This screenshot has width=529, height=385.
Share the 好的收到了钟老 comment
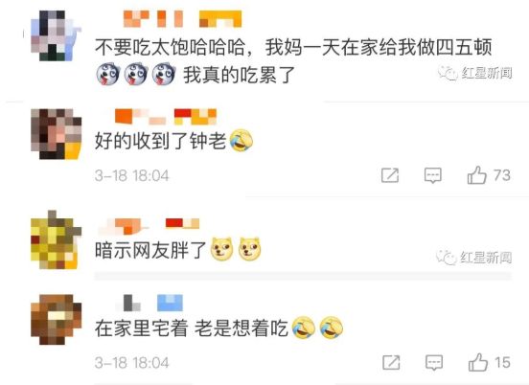(390, 175)
